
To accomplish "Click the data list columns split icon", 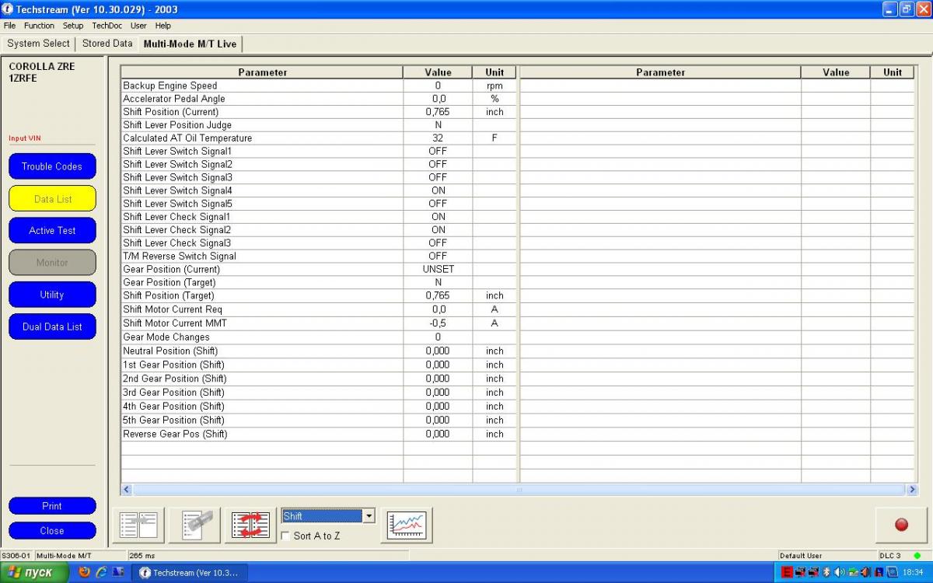I will 139,525.
